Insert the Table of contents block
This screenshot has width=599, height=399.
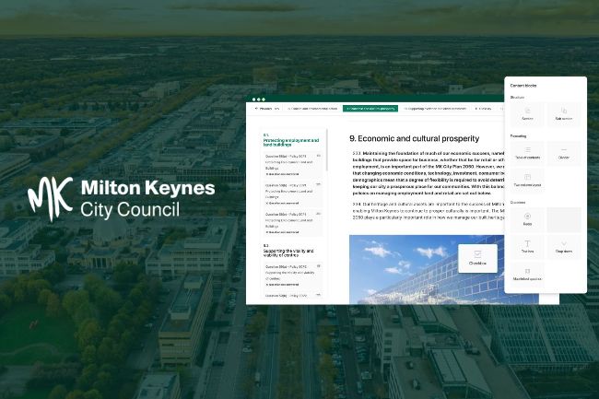527,153
